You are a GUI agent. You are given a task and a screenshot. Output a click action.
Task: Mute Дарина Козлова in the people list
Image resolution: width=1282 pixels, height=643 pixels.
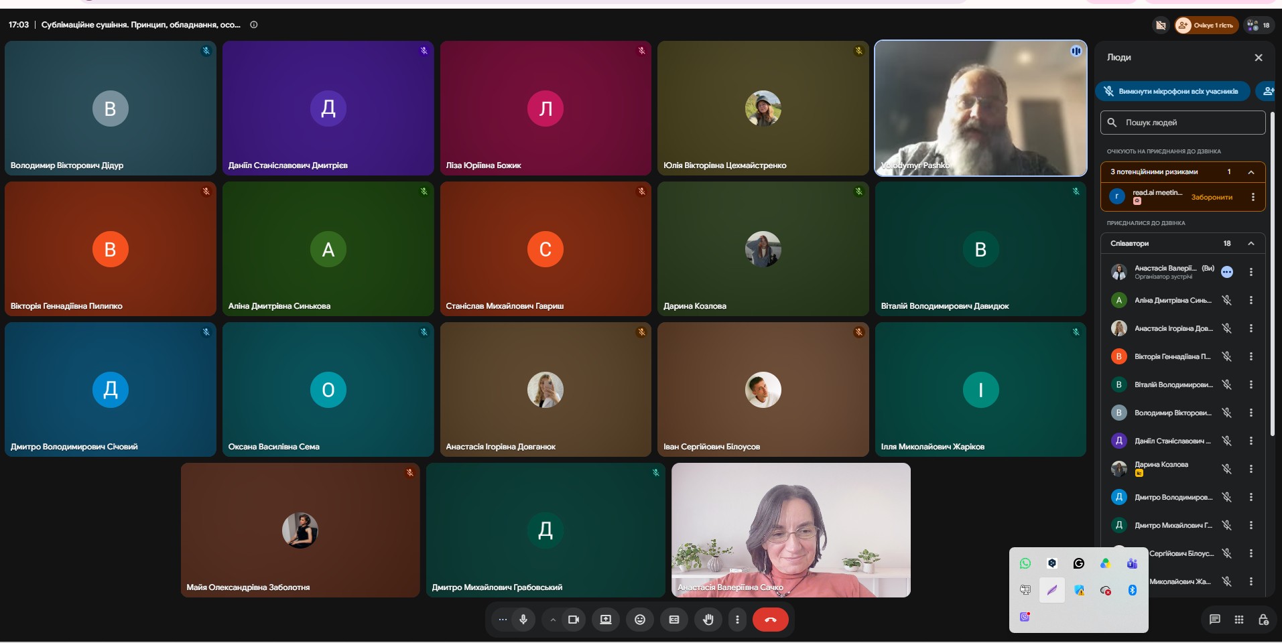1226,469
